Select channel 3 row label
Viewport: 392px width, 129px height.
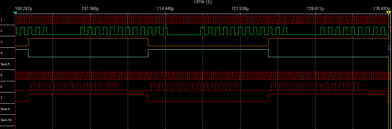2,42
